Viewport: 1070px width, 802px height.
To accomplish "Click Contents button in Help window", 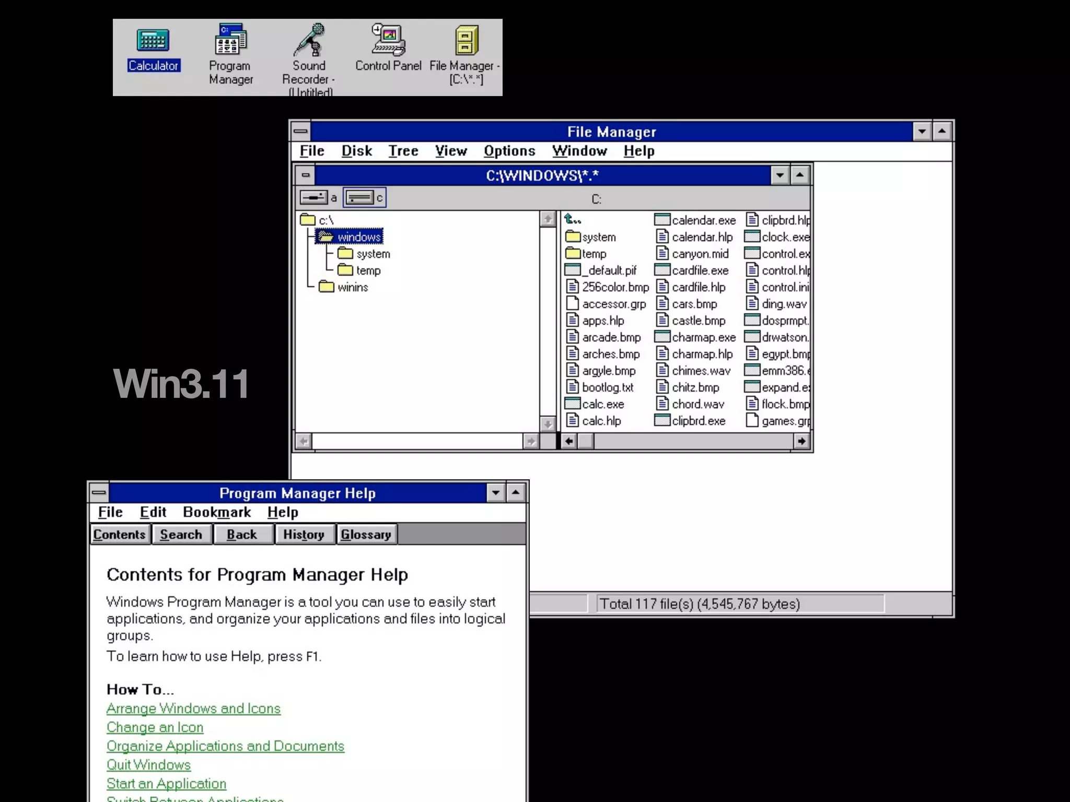I will click(x=120, y=535).
